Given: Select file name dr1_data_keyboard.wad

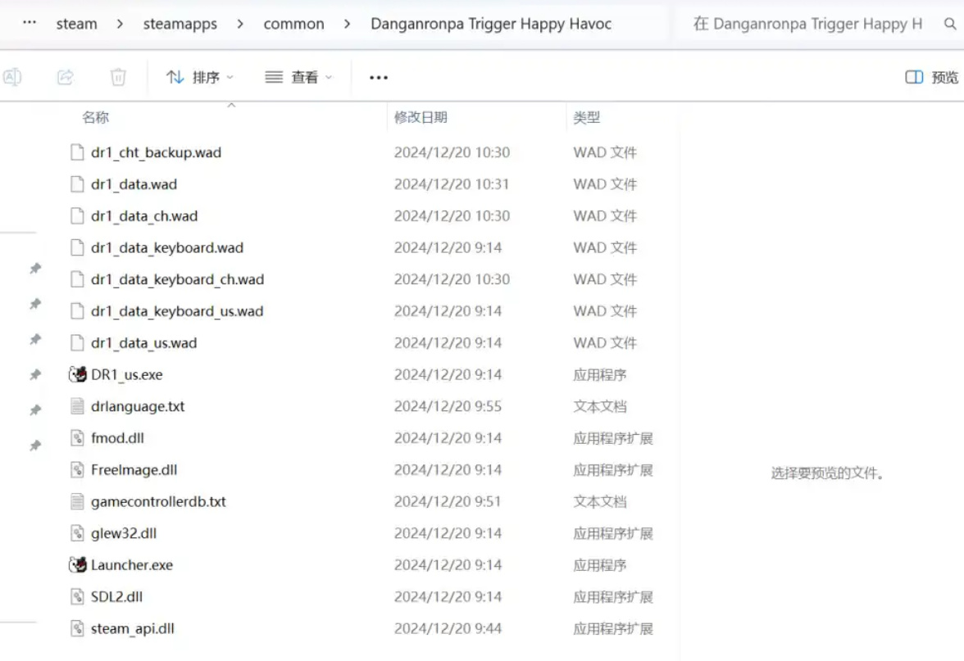Looking at the screenshot, I should pyautogui.click(x=167, y=247).
